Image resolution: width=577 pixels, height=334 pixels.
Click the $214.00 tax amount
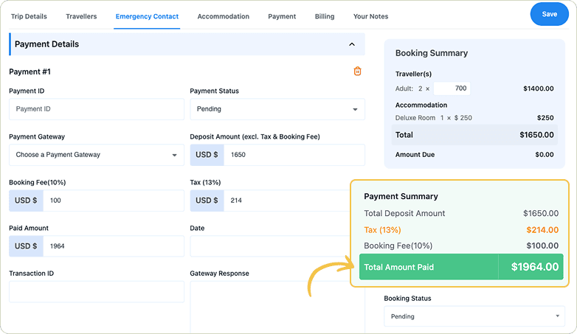[x=542, y=230]
